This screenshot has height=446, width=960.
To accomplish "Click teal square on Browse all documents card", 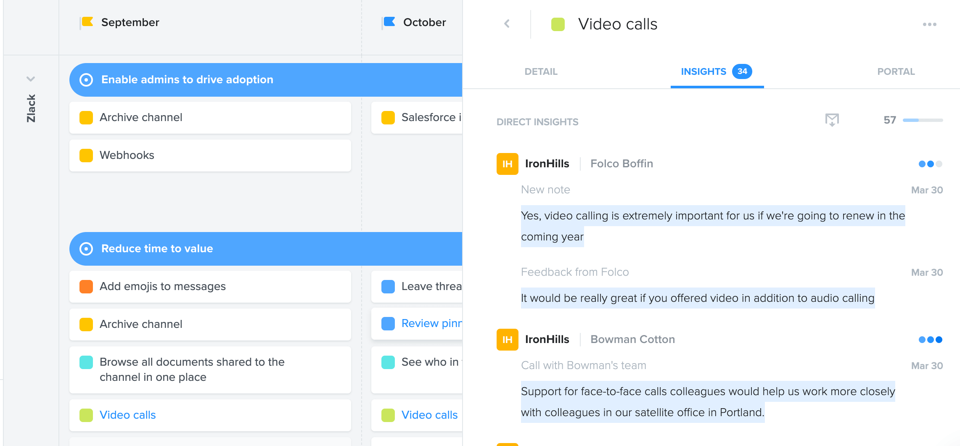I will [x=86, y=362].
